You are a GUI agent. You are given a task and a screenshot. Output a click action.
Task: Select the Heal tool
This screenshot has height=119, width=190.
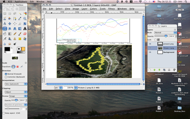[20, 39]
